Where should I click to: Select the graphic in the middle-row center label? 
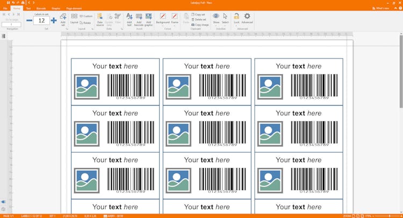[178, 134]
